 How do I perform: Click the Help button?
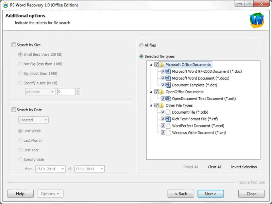click(x=20, y=193)
